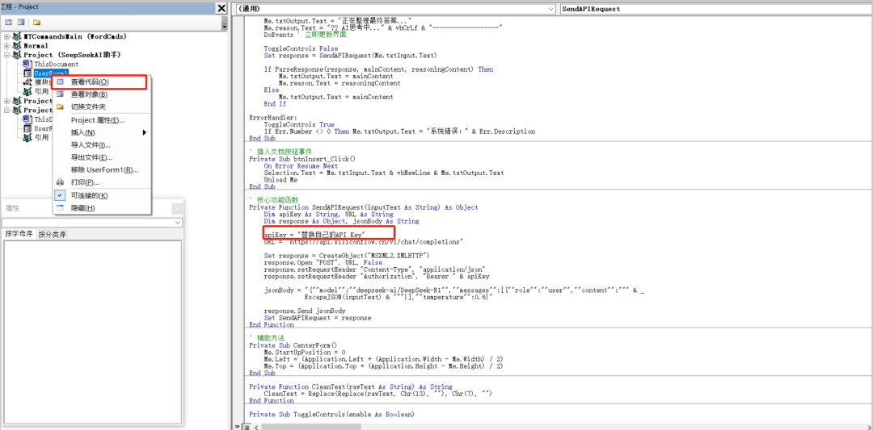Close the 属性 Properties panel

177,208
